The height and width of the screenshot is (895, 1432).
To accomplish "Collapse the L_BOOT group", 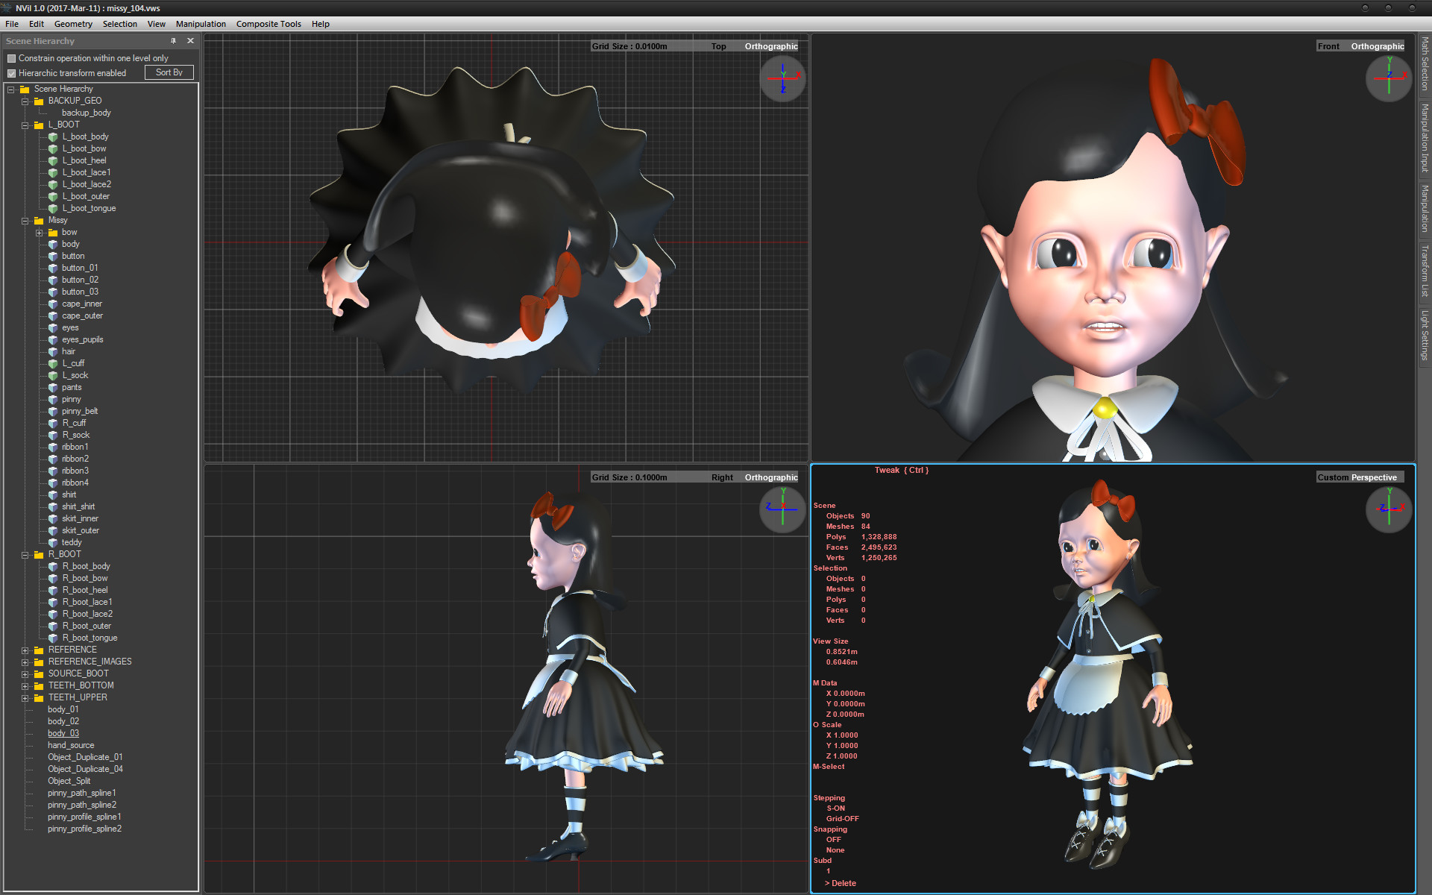I will [25, 125].
